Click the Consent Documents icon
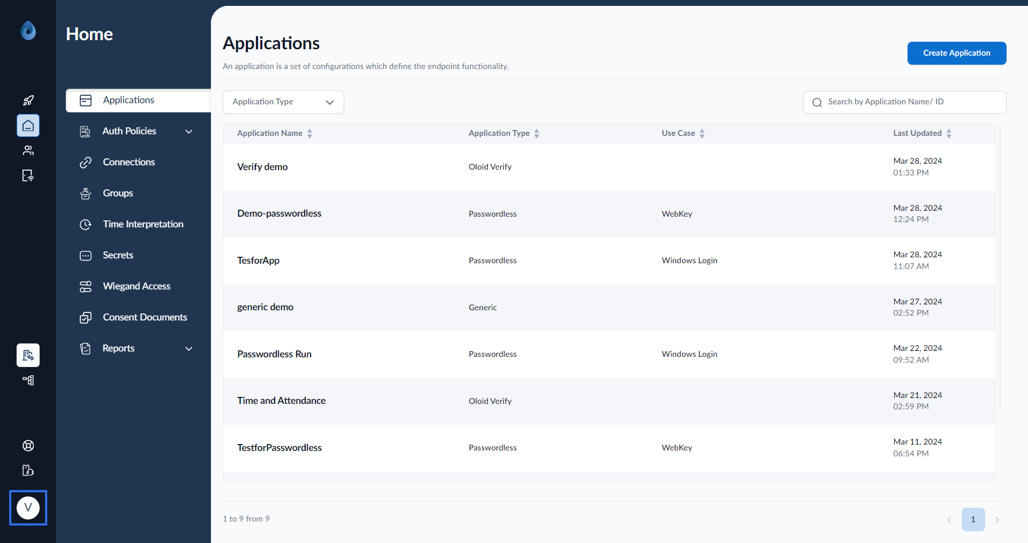1028x543 pixels. tap(86, 318)
